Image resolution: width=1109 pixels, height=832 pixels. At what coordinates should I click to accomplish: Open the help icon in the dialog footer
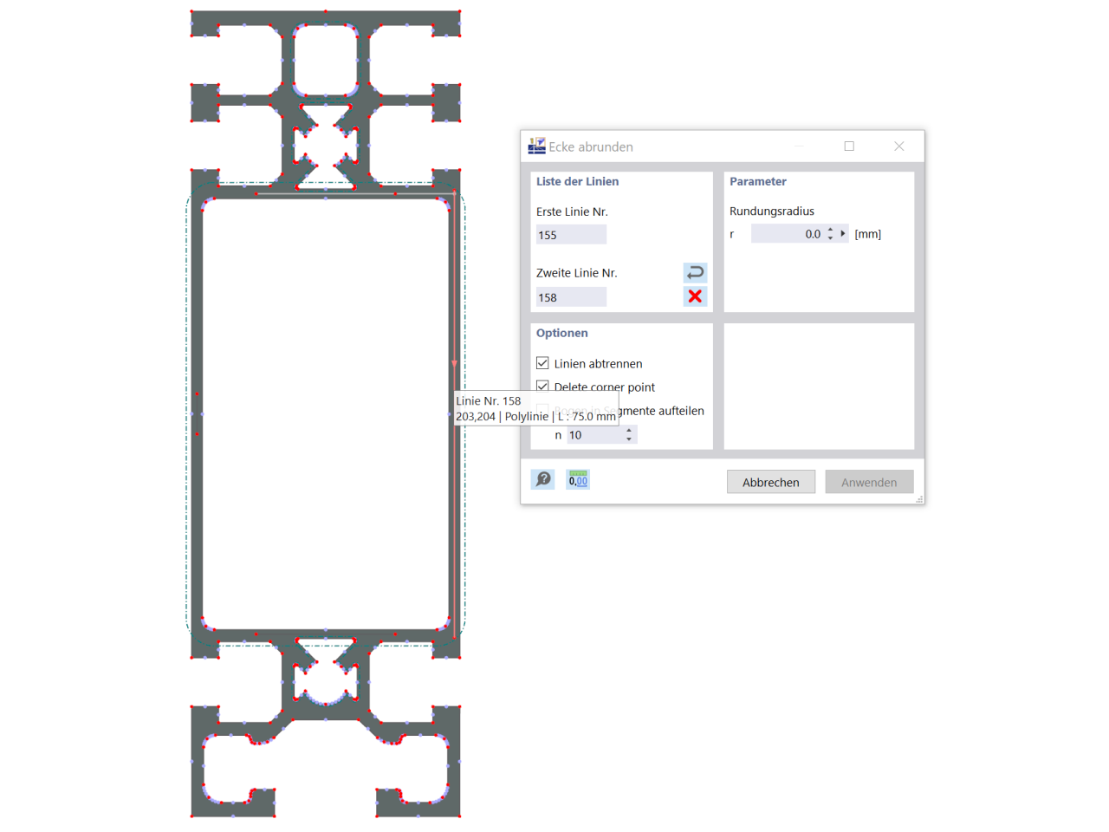click(543, 479)
